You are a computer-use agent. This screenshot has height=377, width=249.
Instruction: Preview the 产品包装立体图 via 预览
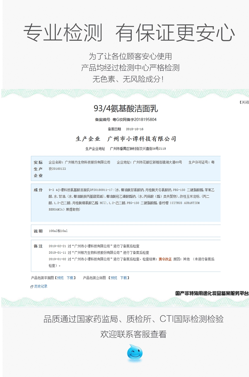pos(114,278)
